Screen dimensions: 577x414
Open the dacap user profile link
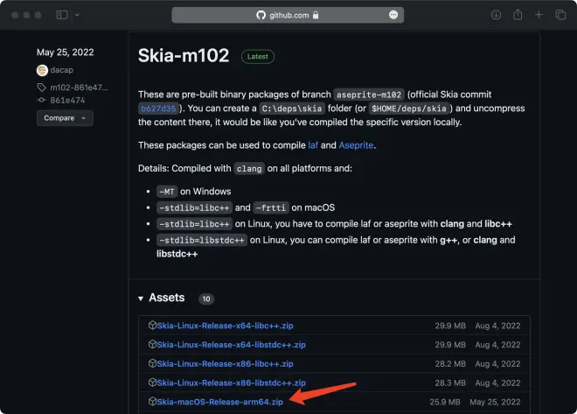[x=61, y=70]
